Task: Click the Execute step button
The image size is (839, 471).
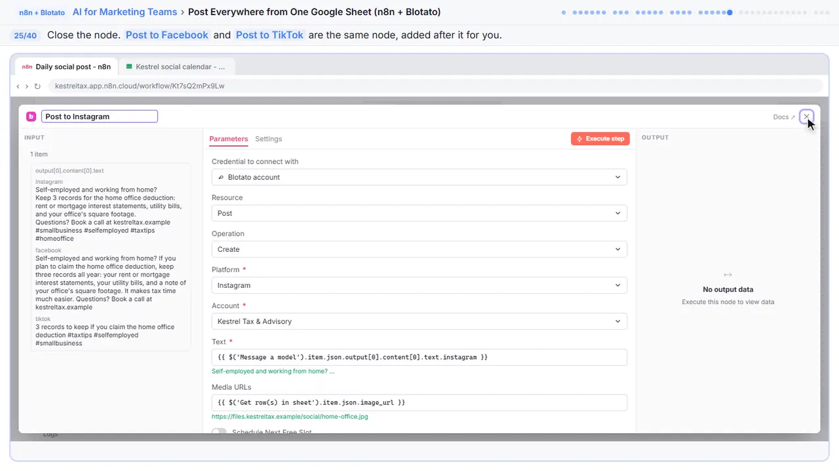Action: click(x=600, y=139)
